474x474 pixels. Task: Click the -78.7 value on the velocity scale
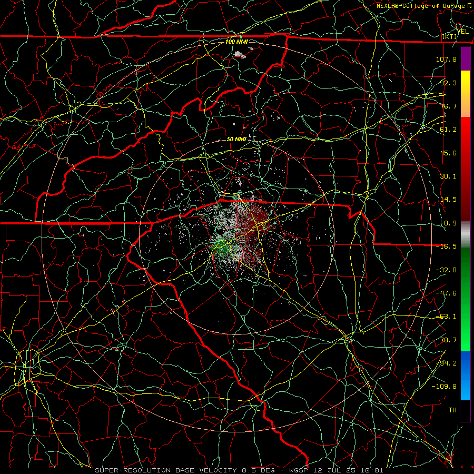(x=446, y=340)
